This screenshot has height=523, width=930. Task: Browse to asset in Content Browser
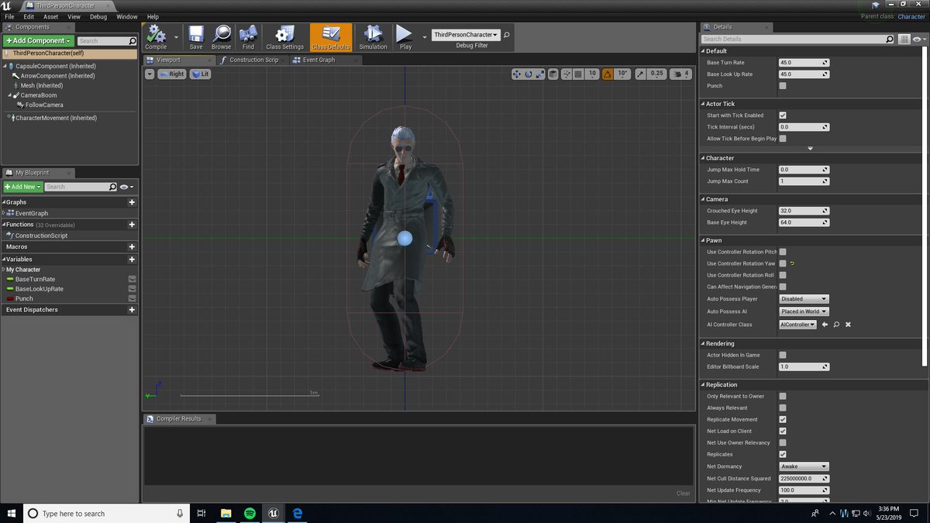click(x=222, y=36)
